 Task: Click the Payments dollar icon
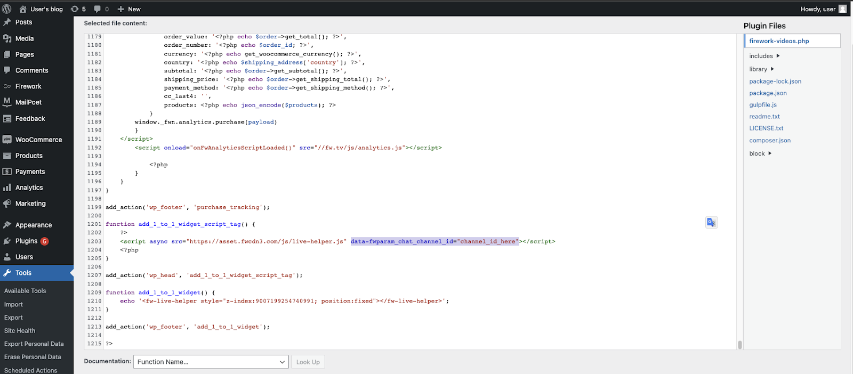(x=7, y=172)
